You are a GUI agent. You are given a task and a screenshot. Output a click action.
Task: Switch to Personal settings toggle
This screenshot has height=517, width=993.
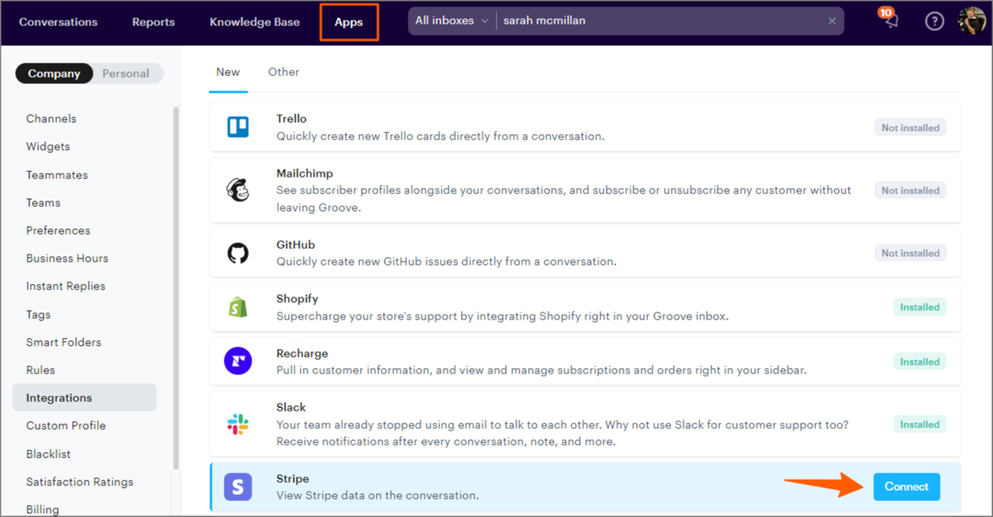pyautogui.click(x=126, y=74)
